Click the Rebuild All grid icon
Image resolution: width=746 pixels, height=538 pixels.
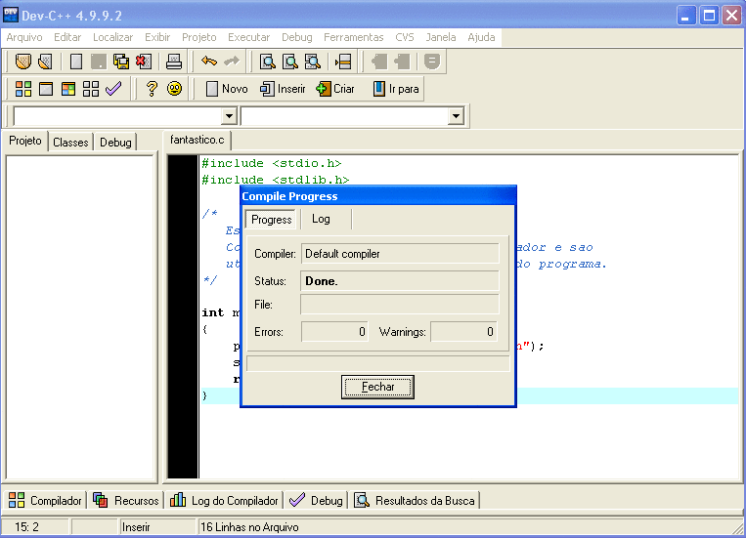[91, 89]
